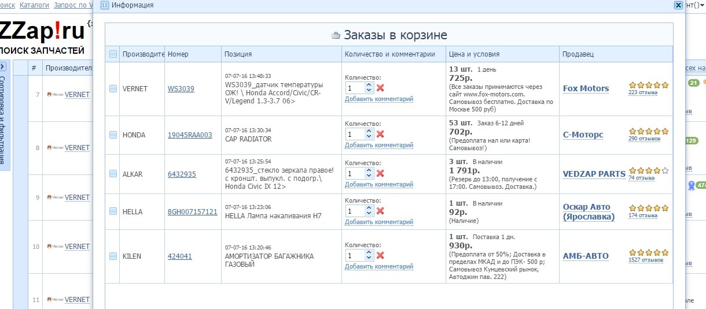This screenshot has height=309, width=706.
Task: Expand the Сортировка и фильтрация side panel arrow
Action: [3, 66]
